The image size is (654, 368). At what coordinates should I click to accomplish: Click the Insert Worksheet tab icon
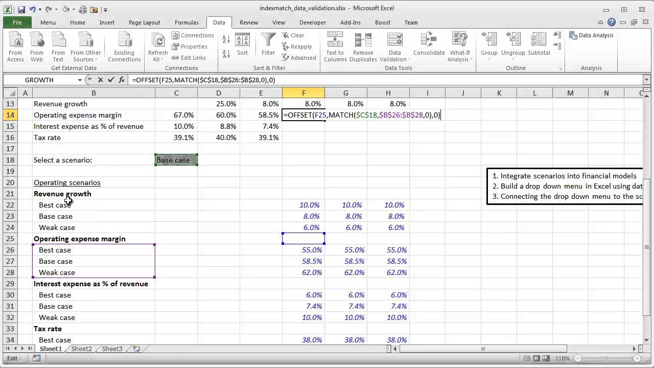[x=136, y=349]
